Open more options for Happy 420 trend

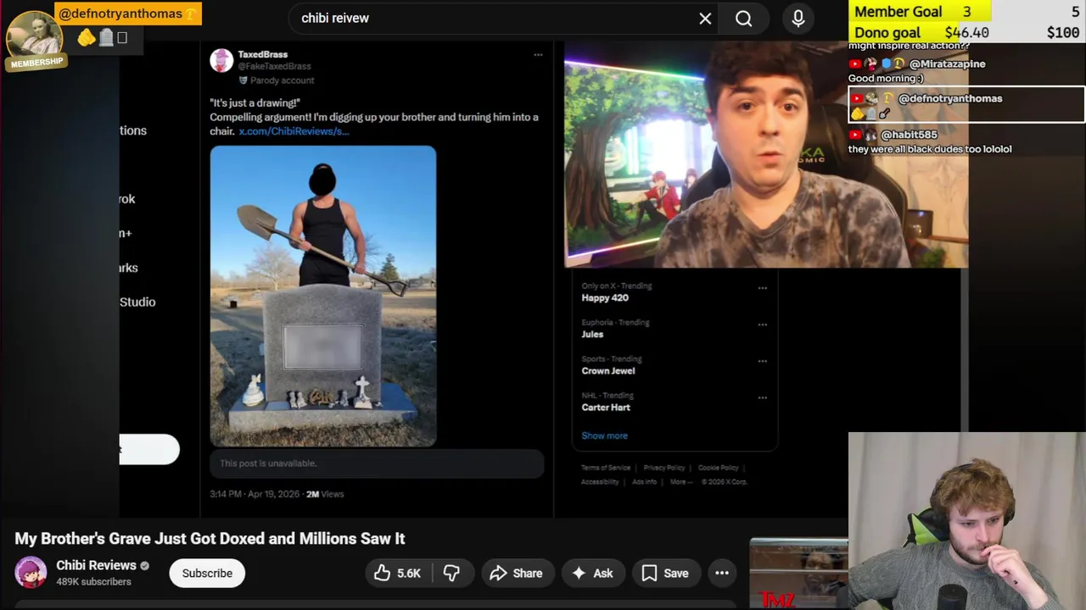(762, 288)
